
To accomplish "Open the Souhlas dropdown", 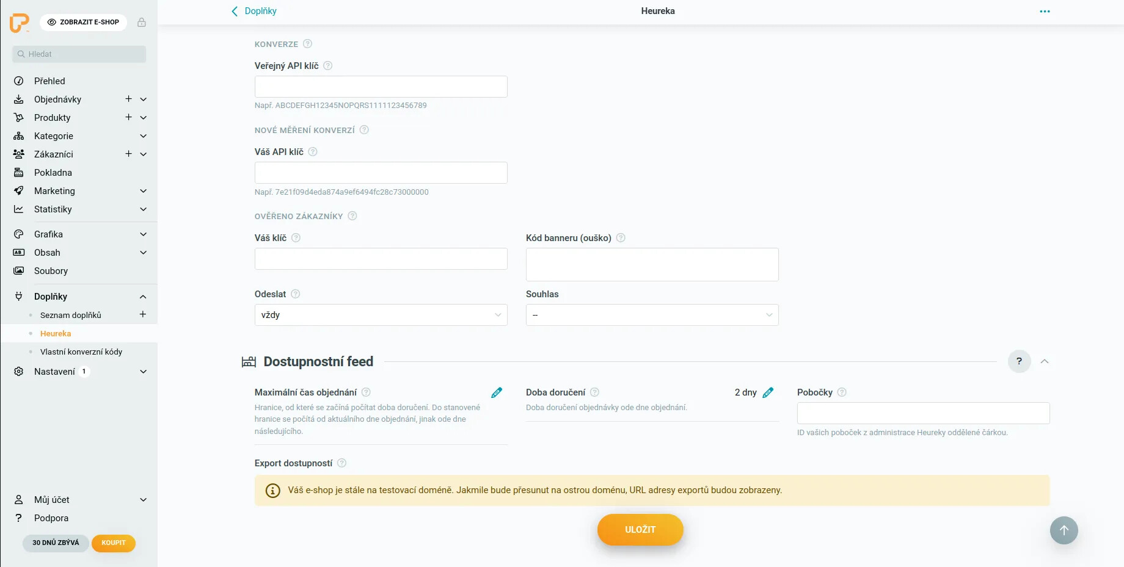I will pyautogui.click(x=652, y=315).
